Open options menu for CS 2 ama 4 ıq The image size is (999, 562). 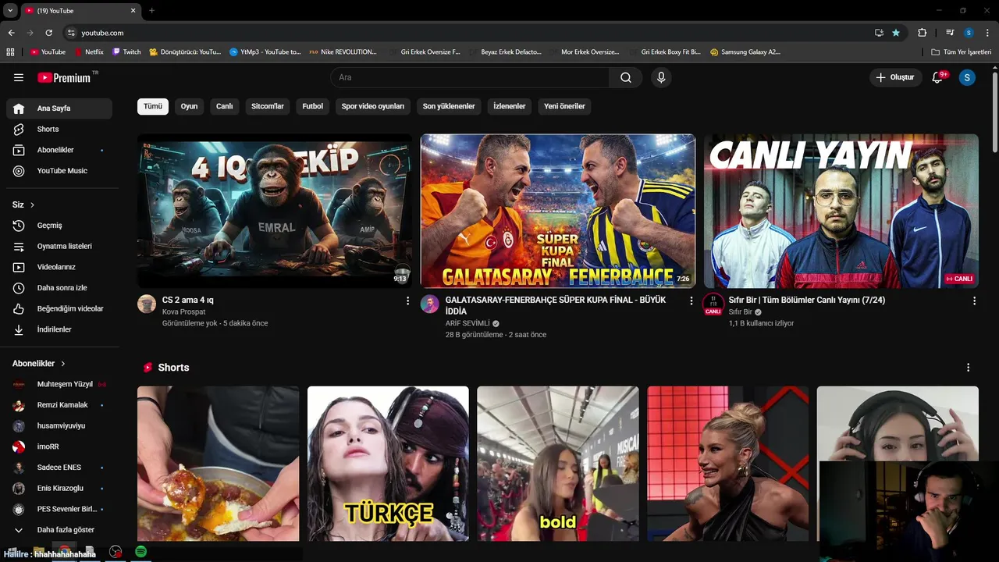[407, 301]
